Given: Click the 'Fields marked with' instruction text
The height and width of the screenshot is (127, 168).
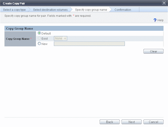Looking at the screenshot, I should [59, 16].
